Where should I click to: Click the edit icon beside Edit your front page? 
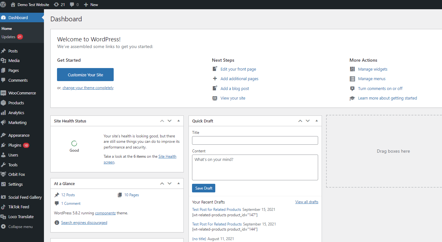pos(215,69)
